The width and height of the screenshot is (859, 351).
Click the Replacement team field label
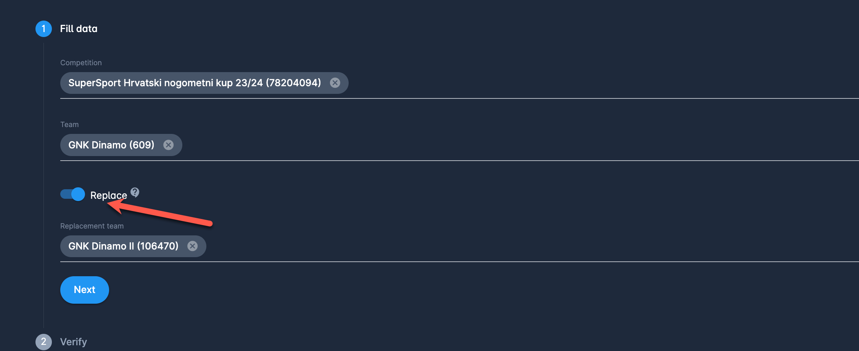click(x=92, y=226)
